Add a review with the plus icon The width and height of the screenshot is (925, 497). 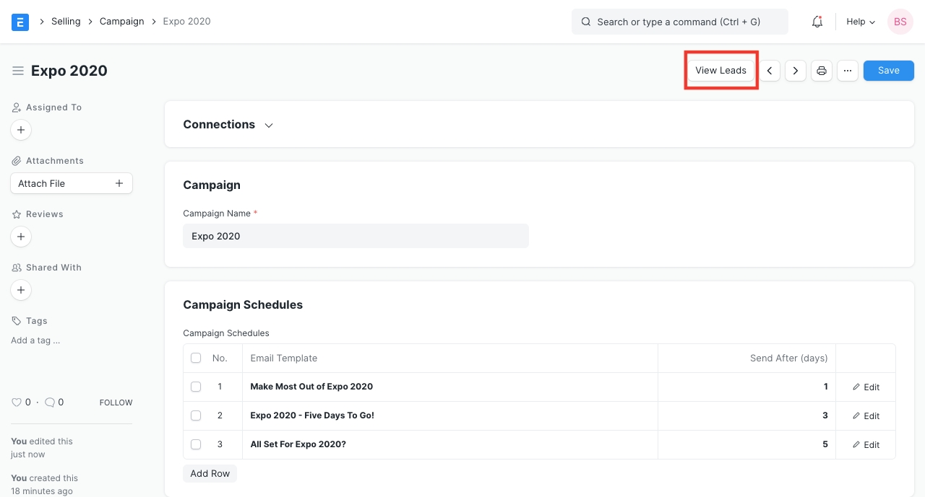[x=21, y=237]
